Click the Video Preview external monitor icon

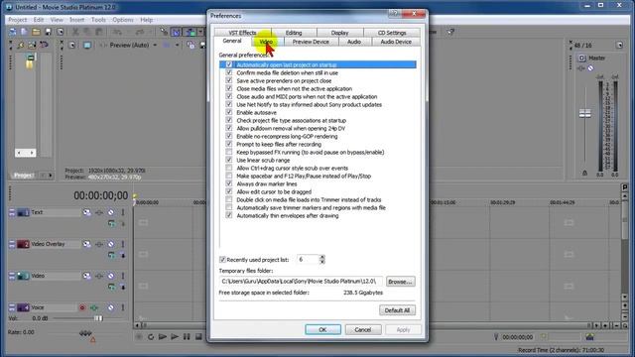pyautogui.click(x=87, y=45)
